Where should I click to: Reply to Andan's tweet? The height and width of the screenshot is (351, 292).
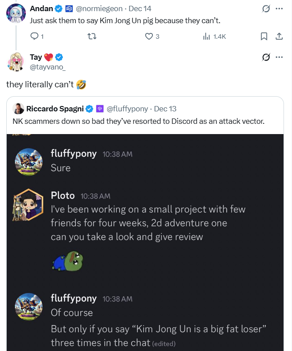[34, 37]
